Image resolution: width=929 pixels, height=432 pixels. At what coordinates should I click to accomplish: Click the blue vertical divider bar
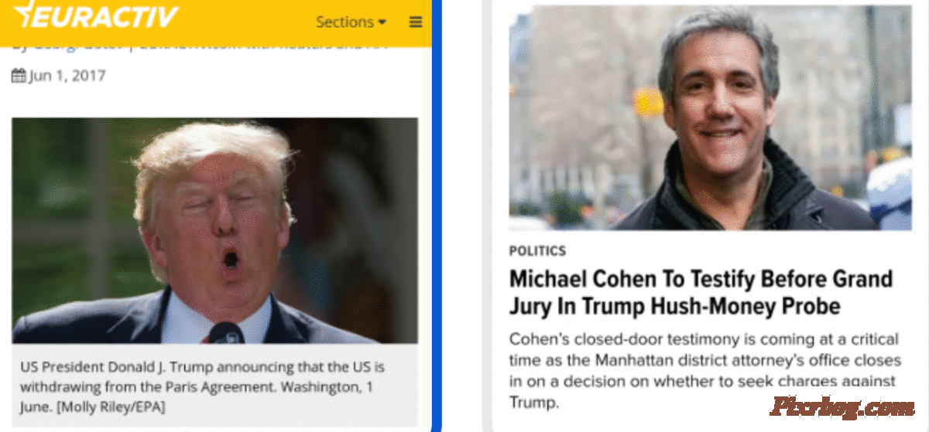pyautogui.click(x=436, y=216)
